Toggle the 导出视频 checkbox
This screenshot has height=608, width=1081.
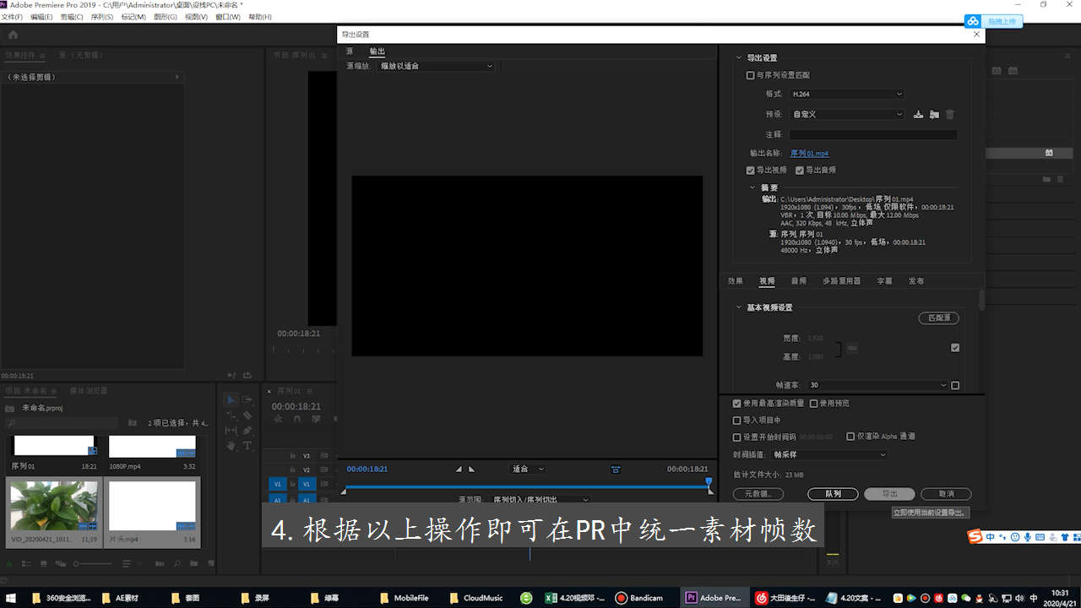pyautogui.click(x=750, y=170)
